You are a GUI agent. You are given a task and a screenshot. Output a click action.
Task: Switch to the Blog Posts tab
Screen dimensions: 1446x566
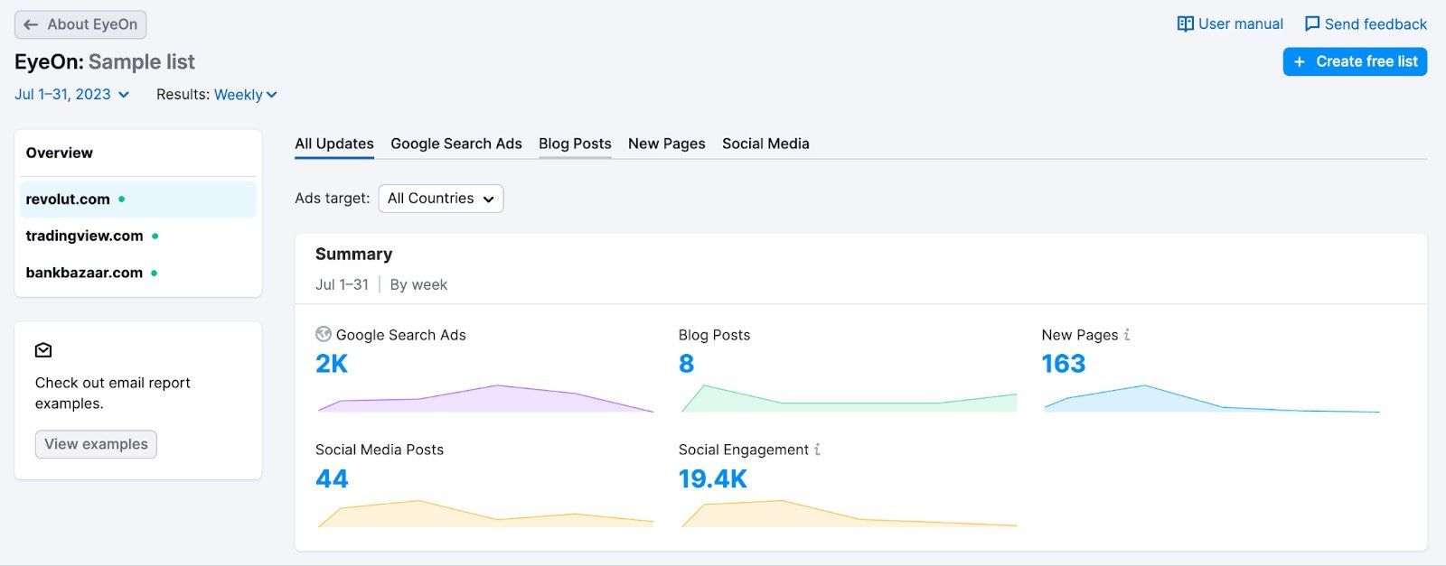click(x=575, y=144)
